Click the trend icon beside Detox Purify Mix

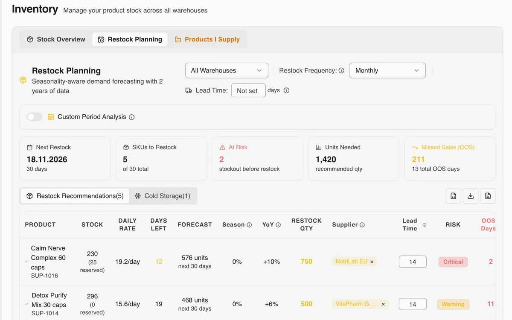(27, 304)
